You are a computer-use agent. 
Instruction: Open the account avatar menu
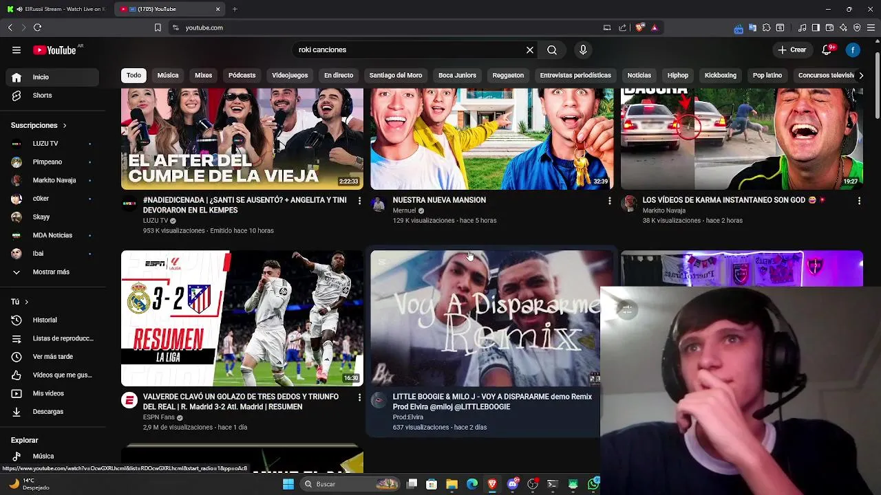click(853, 49)
